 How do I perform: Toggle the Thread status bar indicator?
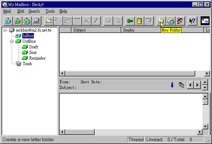136,139
